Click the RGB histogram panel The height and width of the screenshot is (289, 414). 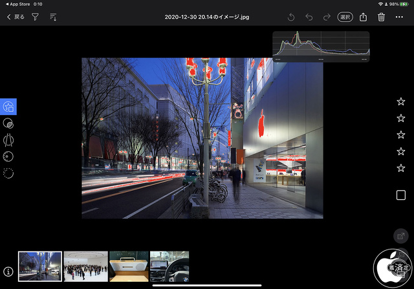[x=321, y=47]
